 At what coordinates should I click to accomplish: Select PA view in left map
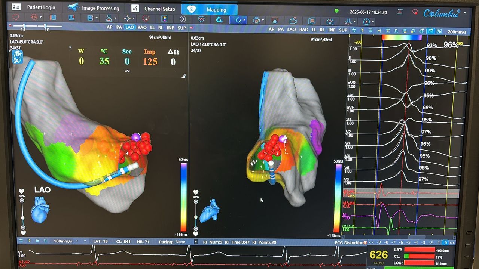pyautogui.click(x=119, y=27)
